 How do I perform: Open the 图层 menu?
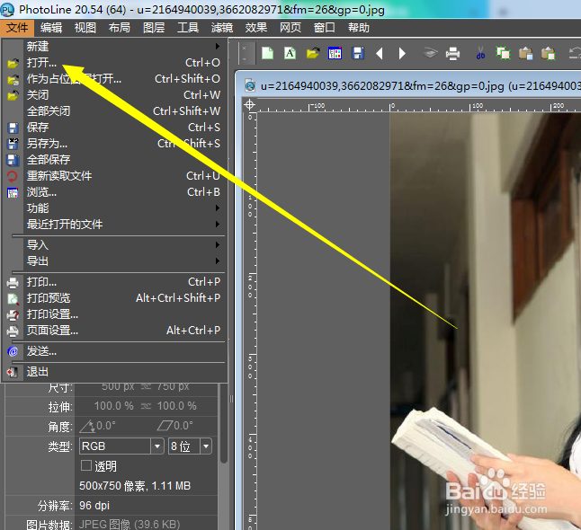coord(154,28)
